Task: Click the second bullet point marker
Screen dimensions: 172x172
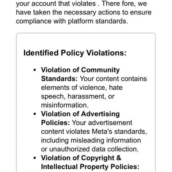Action: pos(35,114)
